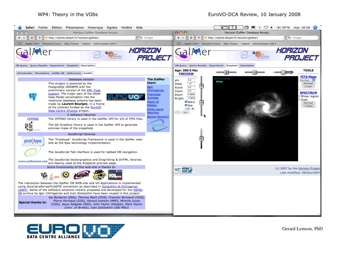This screenshot has width=341, height=255.
Task: Open Google search dropdown in right window
Action: click(x=289, y=38)
